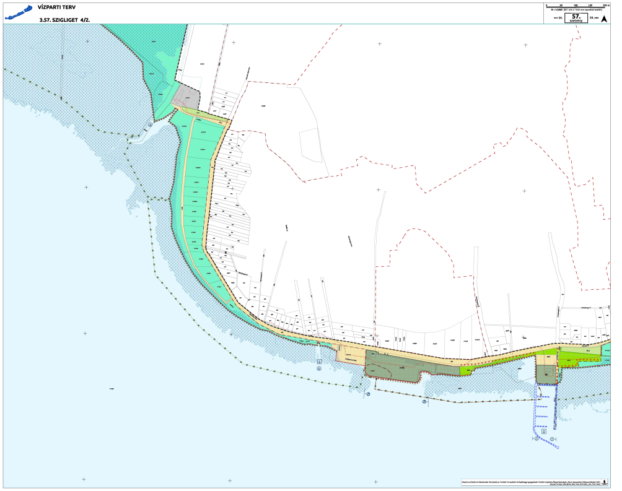Image resolution: width=622 pixels, height=491 pixels.
Task: Go to adjacent sheet 58 link
Action: click(x=594, y=19)
